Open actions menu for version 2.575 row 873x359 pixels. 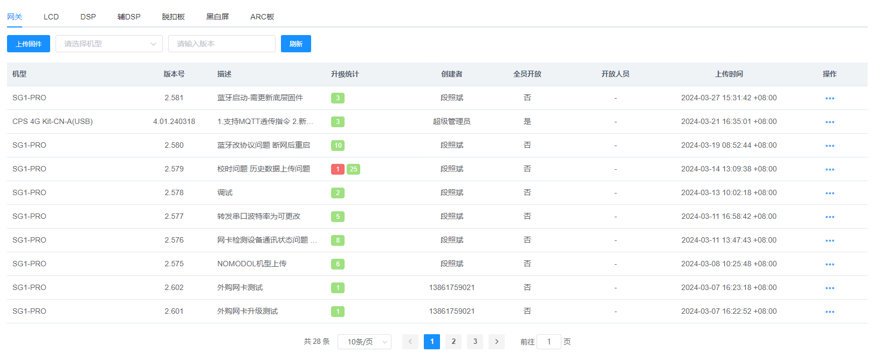pos(829,264)
